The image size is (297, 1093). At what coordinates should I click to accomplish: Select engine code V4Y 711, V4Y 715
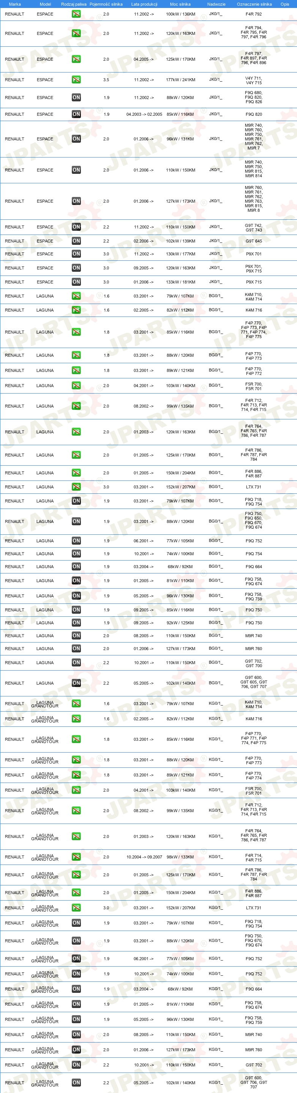point(254,80)
